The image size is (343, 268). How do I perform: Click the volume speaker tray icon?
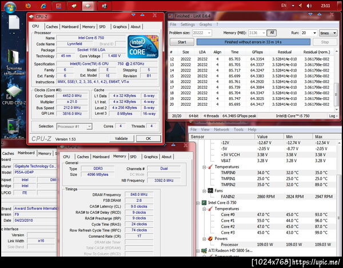309,6
